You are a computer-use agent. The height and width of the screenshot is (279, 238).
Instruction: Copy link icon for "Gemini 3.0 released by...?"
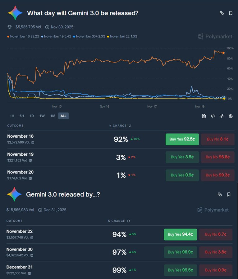coord(220,194)
